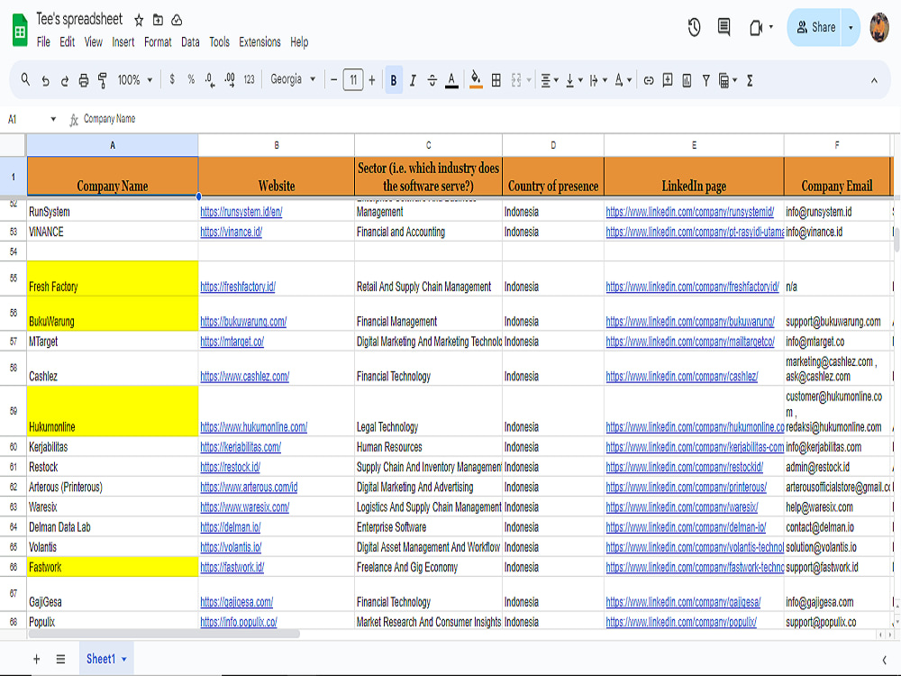Format as currency dollar icon

(172, 80)
